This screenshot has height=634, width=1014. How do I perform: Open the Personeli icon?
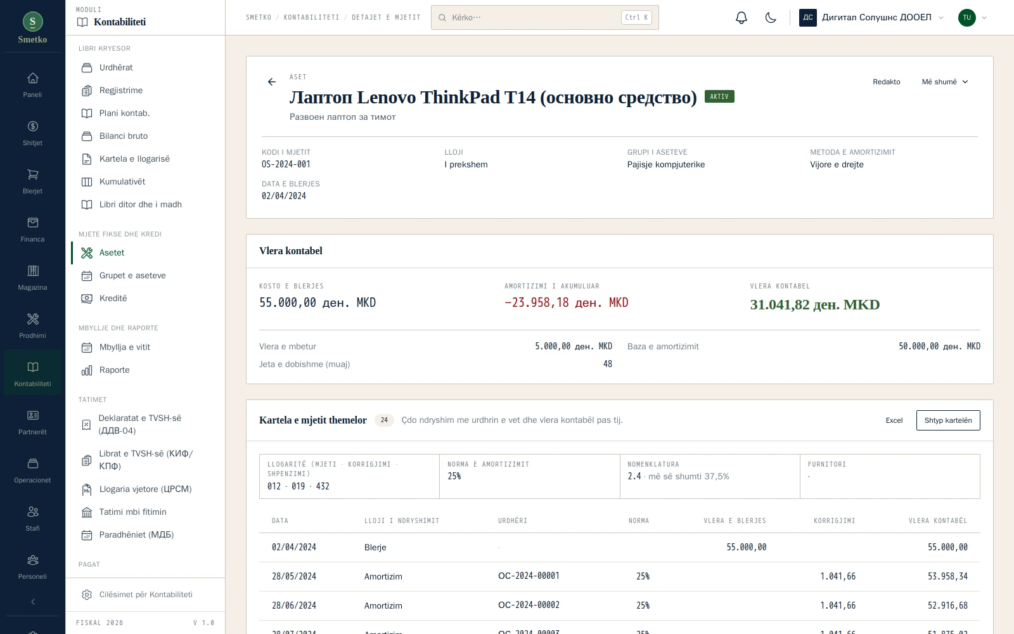32,566
